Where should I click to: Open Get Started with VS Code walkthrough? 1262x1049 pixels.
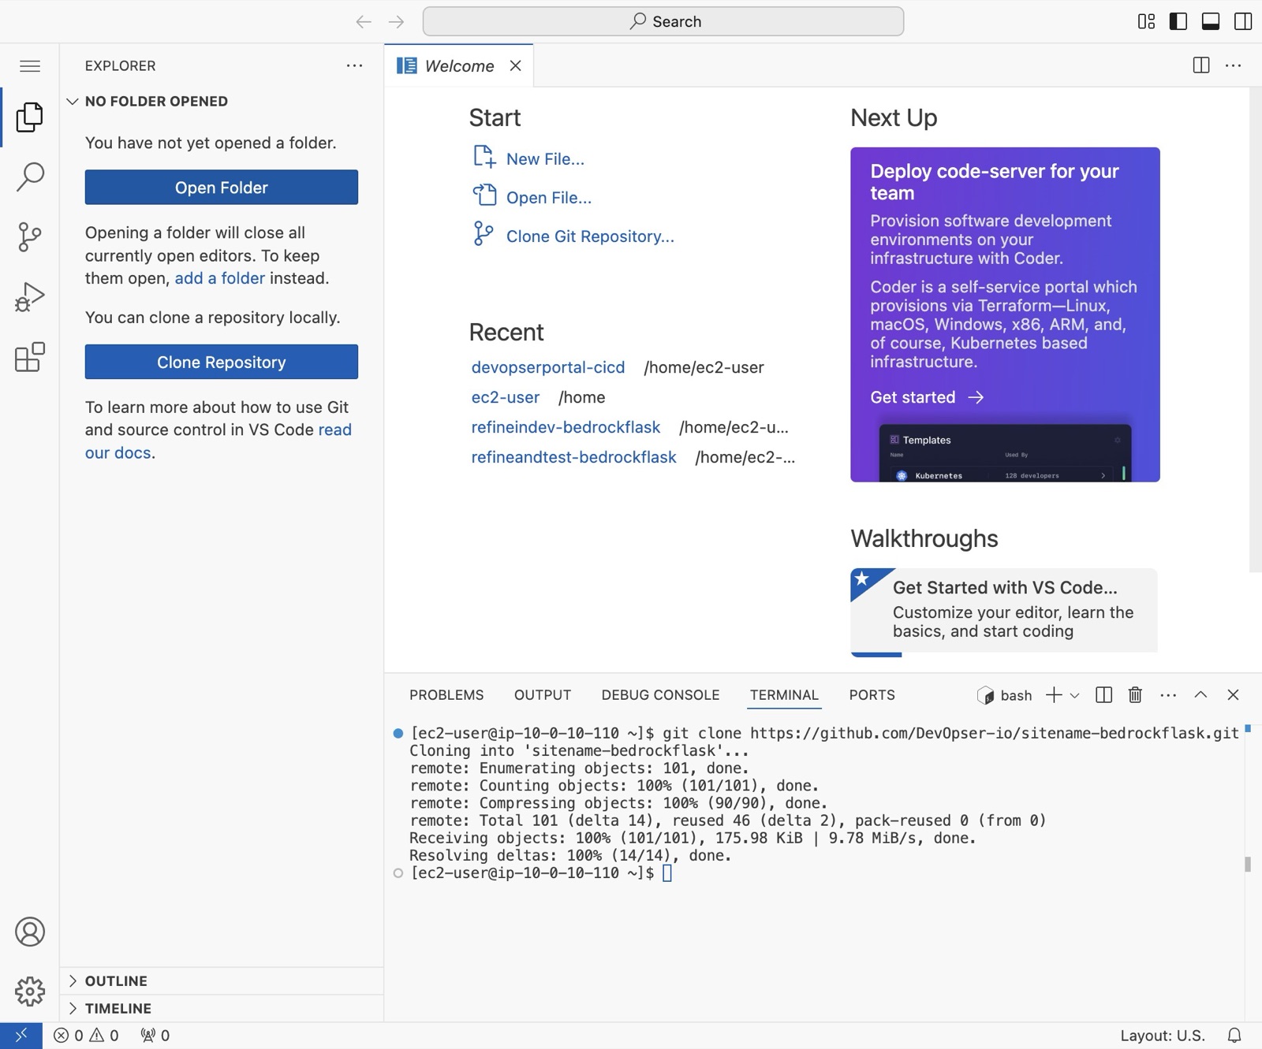[x=1004, y=611]
